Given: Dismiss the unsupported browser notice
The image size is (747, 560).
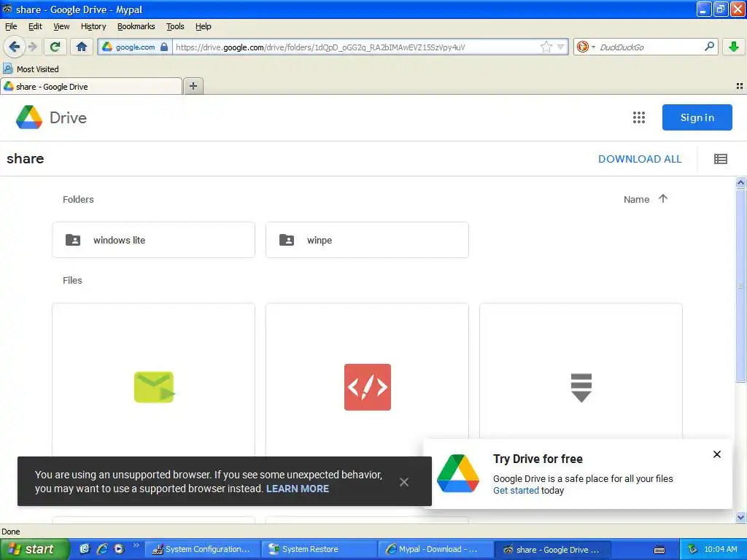Looking at the screenshot, I should click(404, 482).
